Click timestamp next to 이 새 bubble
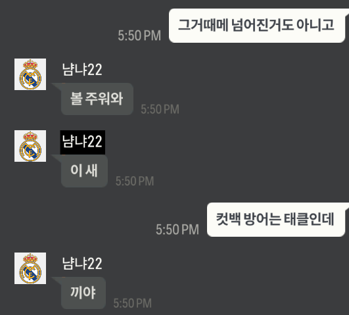The height and width of the screenshot is (315, 349). point(135,181)
